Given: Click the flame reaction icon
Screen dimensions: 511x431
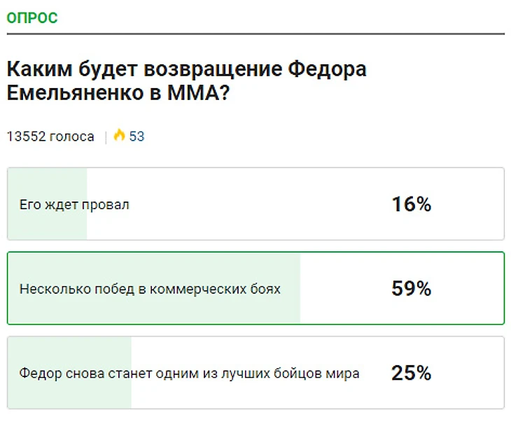Looking at the screenshot, I should point(119,135).
